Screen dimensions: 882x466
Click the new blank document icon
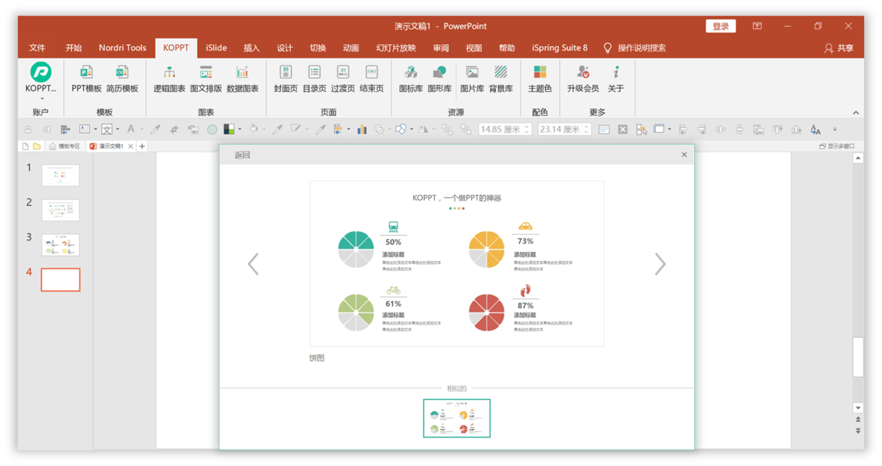[x=26, y=147]
